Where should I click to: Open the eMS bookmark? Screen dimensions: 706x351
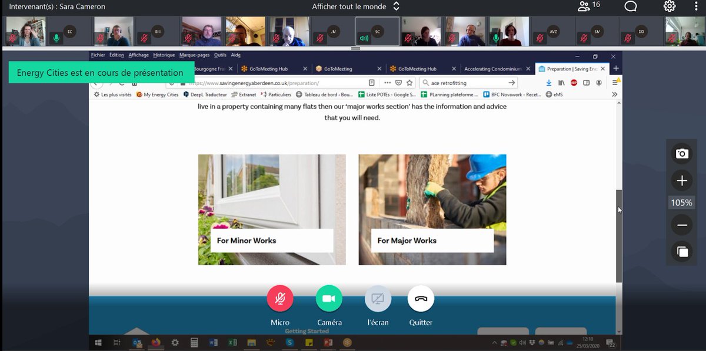tap(554, 95)
